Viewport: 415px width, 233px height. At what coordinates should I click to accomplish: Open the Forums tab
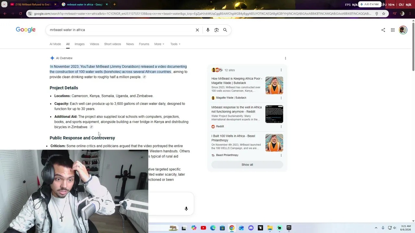click(x=144, y=44)
